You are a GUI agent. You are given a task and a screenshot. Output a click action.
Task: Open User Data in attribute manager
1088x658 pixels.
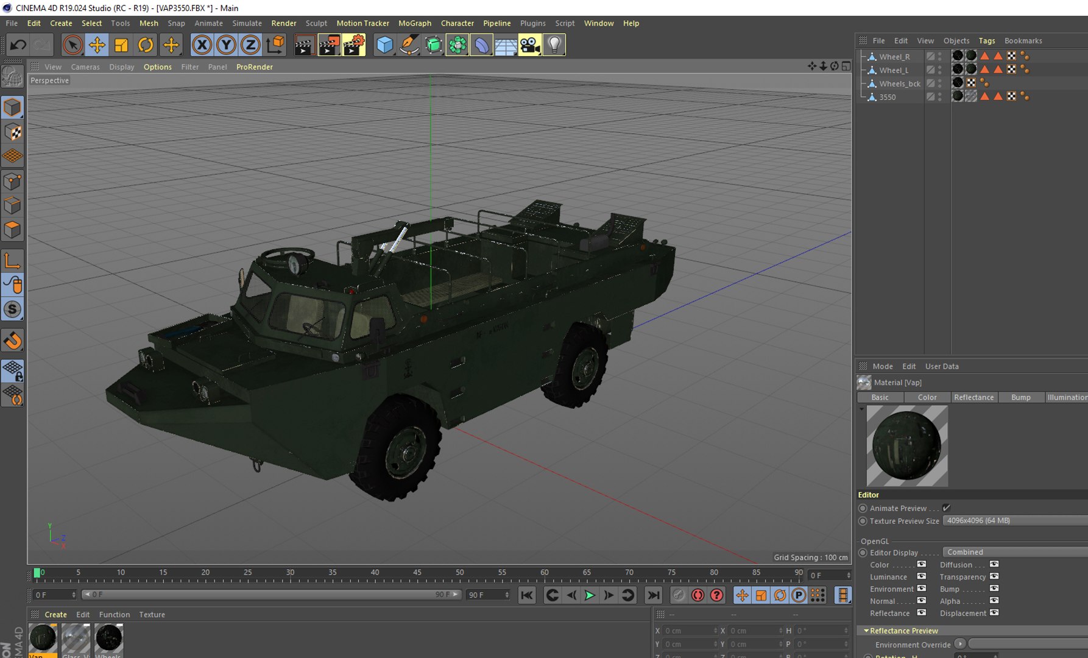click(x=942, y=366)
